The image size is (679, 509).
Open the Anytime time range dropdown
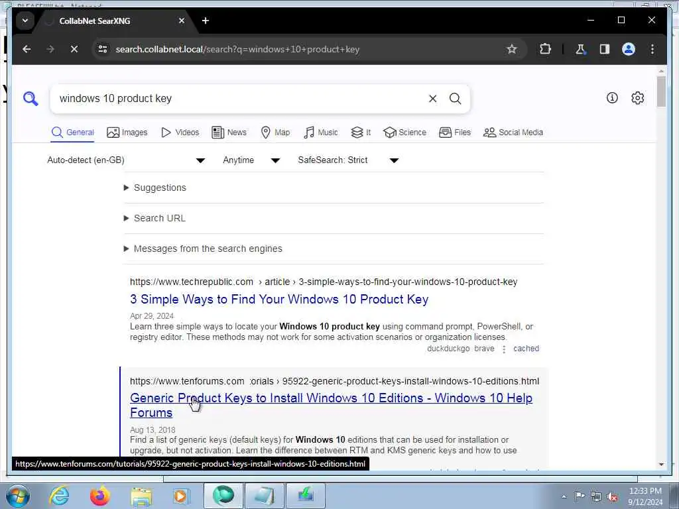click(251, 160)
